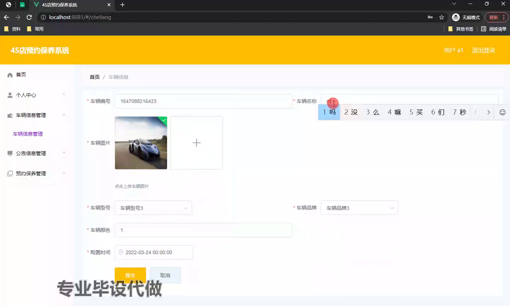510x306 pixels.
Task: Collapse the 车辆信息管理 sidebar menu
Action: 37,115
